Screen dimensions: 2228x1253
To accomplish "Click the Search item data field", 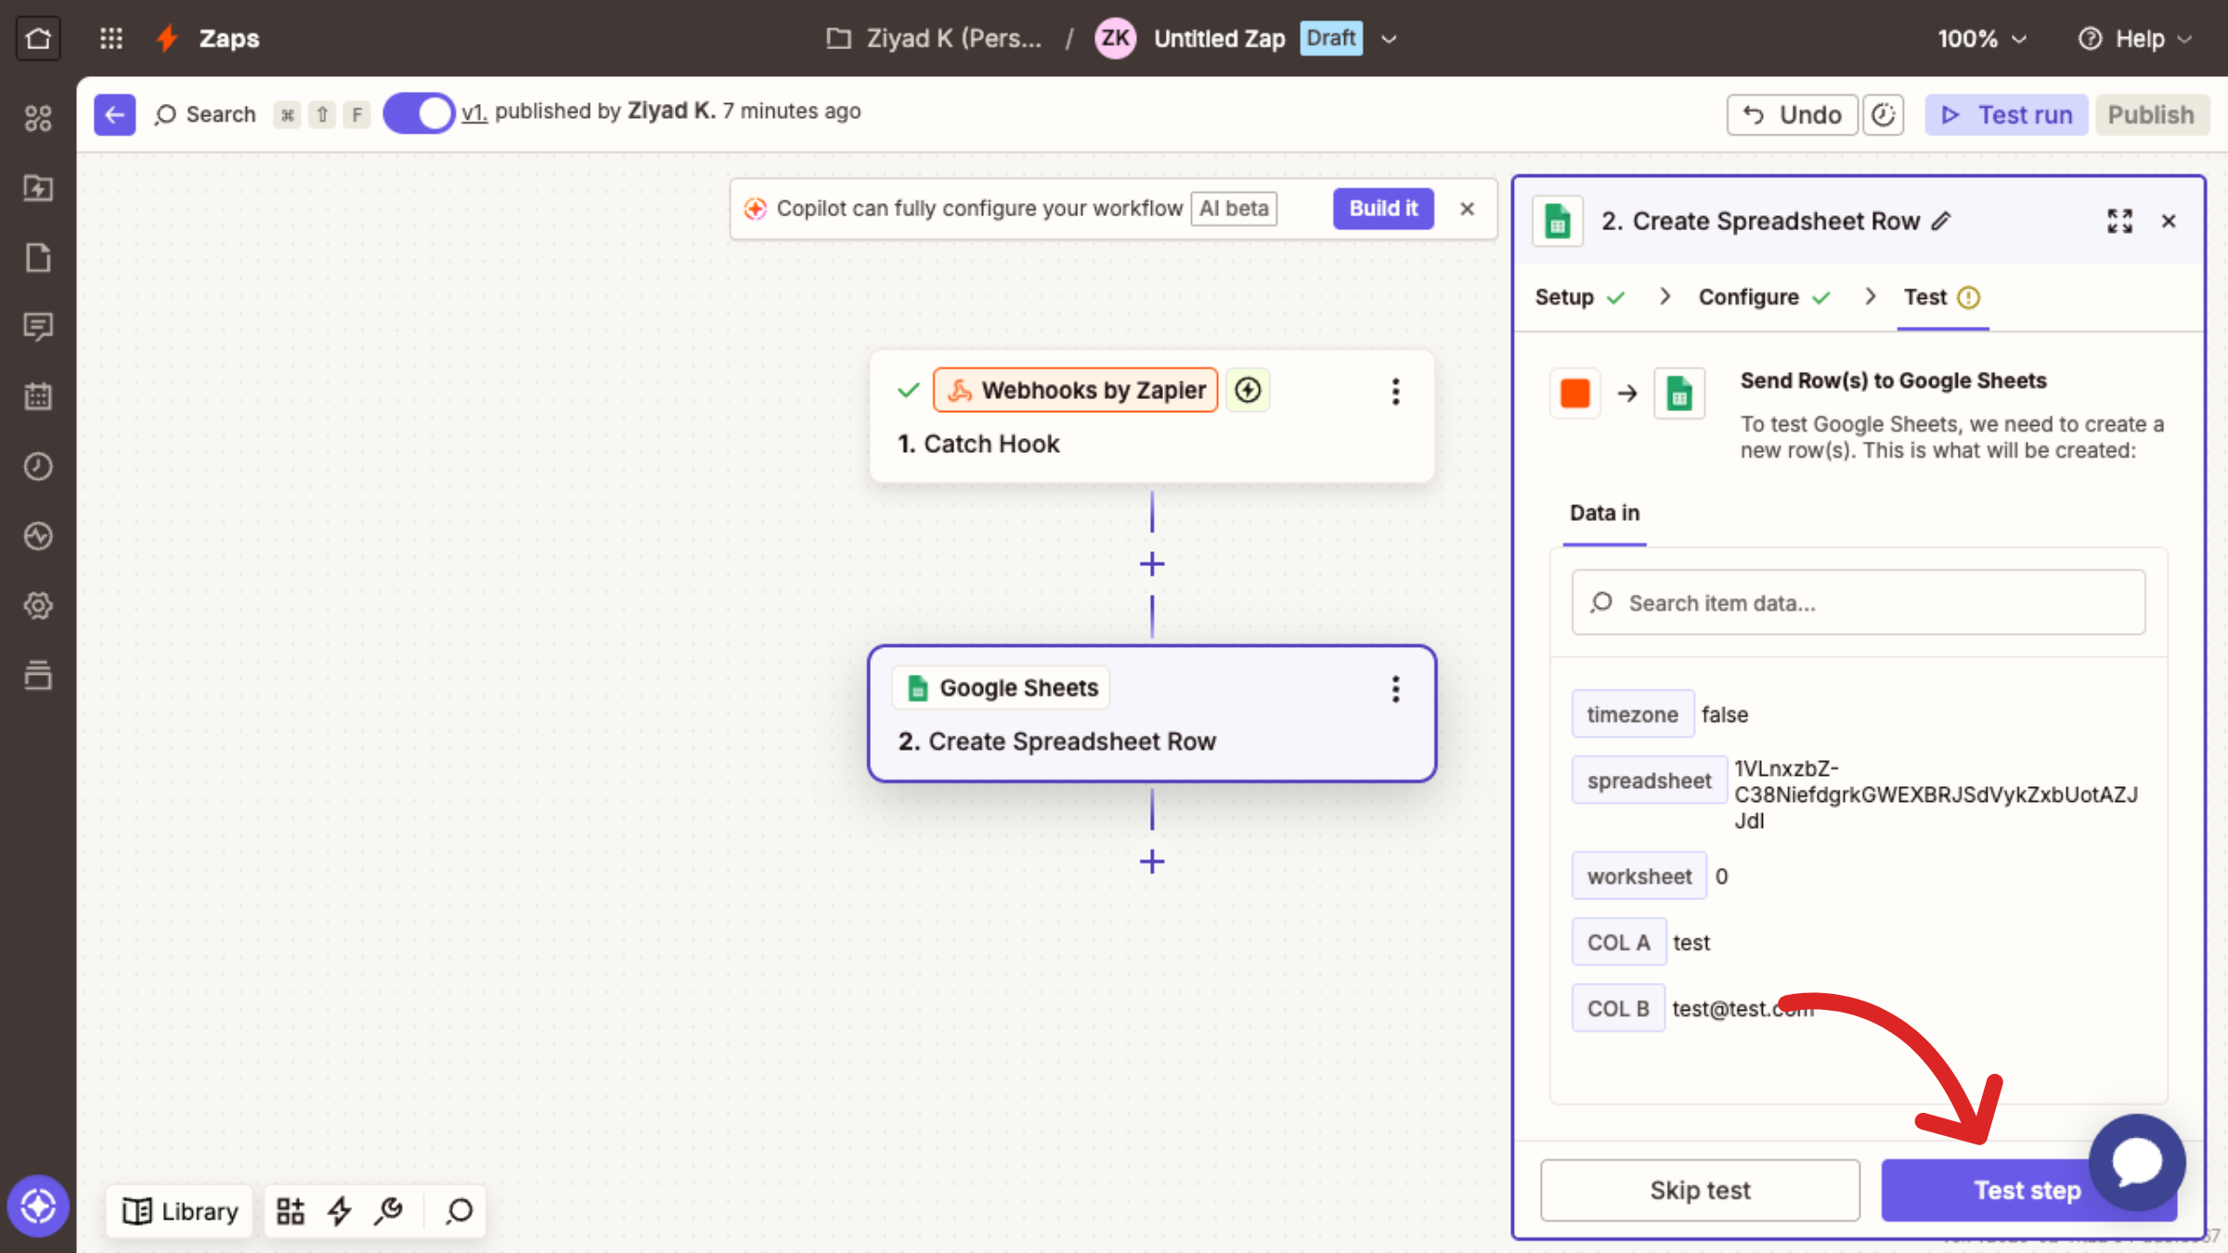I will tap(1857, 603).
